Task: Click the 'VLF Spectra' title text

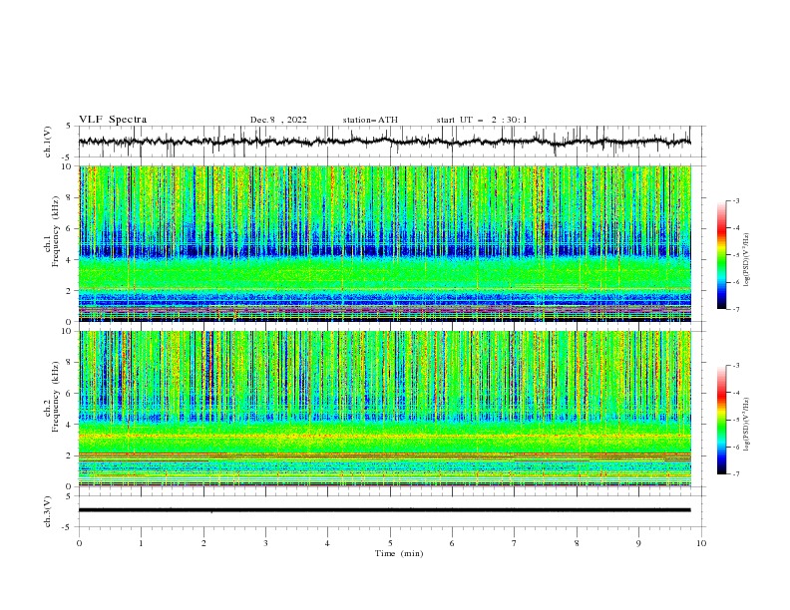Action: click(x=113, y=120)
